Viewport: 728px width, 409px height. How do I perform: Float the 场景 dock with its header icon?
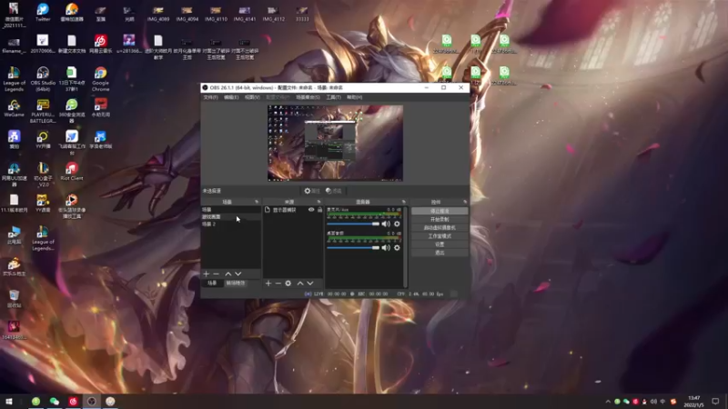pyautogui.click(x=257, y=202)
